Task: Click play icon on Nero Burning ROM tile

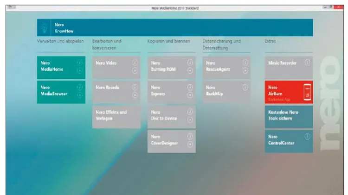Action: coord(190,70)
